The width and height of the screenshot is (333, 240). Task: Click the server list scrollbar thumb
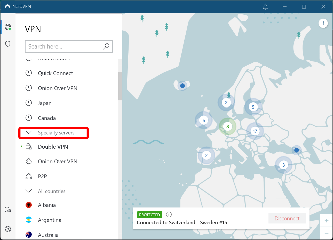point(120,86)
